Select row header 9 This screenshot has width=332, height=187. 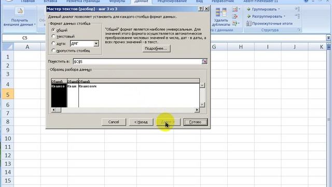coord(8,130)
